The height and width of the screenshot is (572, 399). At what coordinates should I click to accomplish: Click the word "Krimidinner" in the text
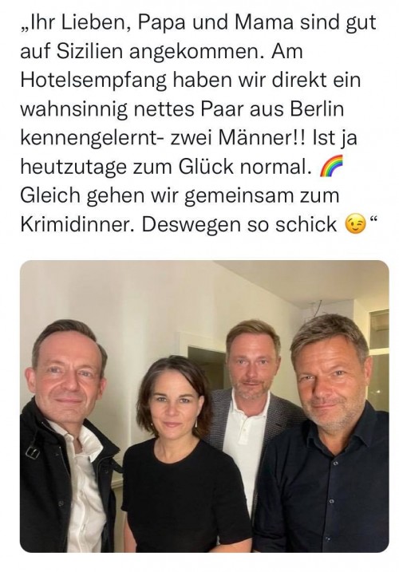tap(77, 224)
